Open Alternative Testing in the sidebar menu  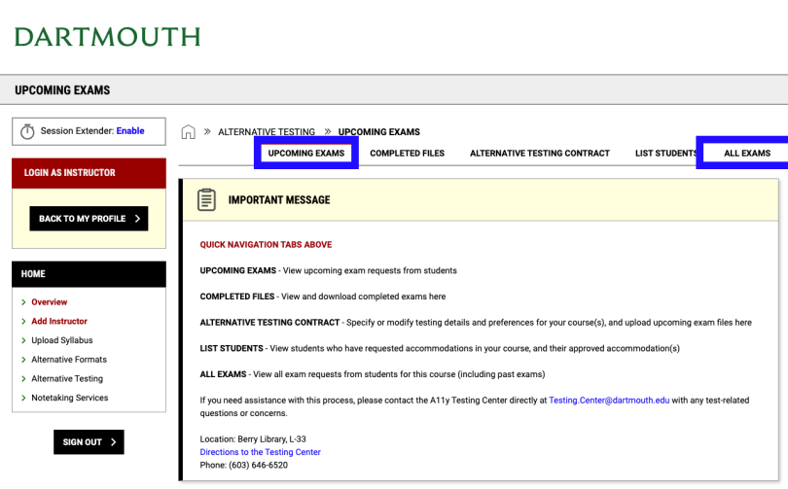67,378
